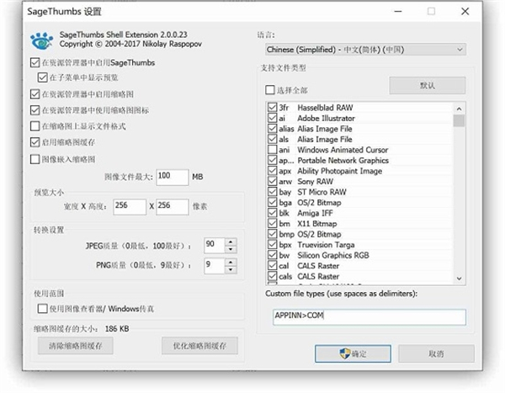Screen dimensions: 505x393
Task: Enable 在缩略图上显示文件格式 checkbox
Action: point(35,126)
